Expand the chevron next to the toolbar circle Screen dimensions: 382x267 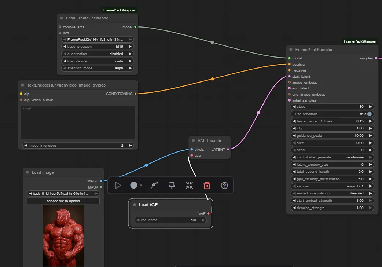[140, 185]
